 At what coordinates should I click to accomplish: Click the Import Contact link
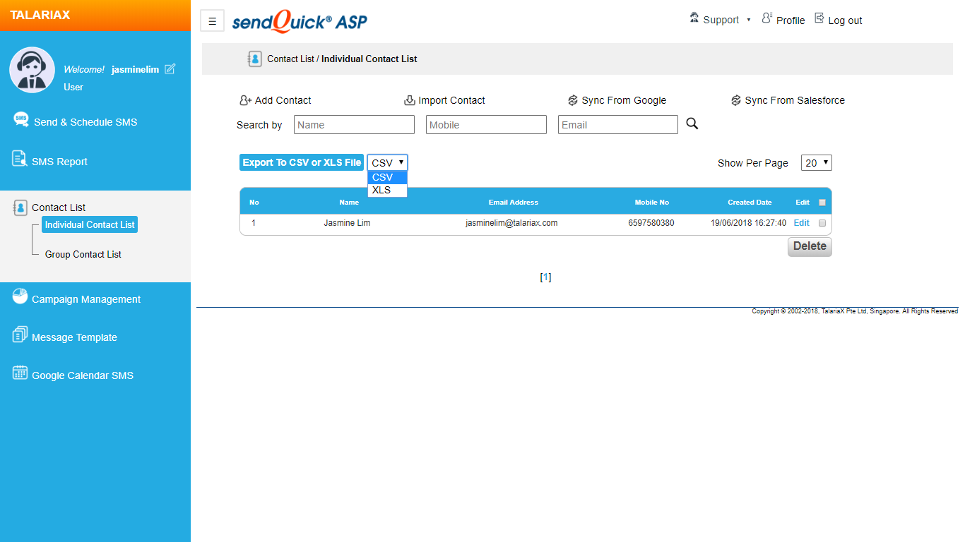coord(451,100)
